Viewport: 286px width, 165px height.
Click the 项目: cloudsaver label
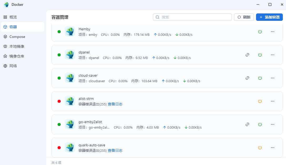click(92, 81)
